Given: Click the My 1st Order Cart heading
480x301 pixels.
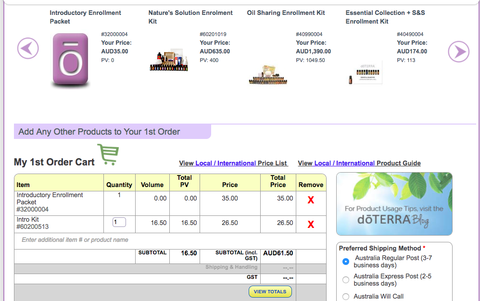Looking at the screenshot, I should click(x=54, y=162).
